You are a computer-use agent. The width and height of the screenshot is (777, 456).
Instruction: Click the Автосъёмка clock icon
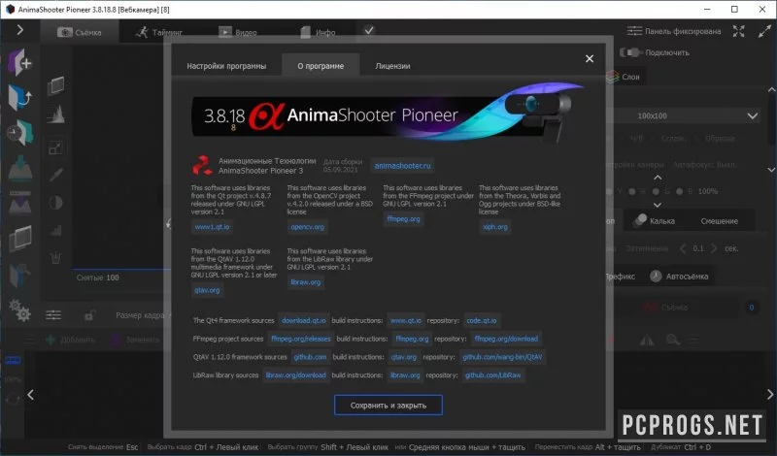pos(656,277)
